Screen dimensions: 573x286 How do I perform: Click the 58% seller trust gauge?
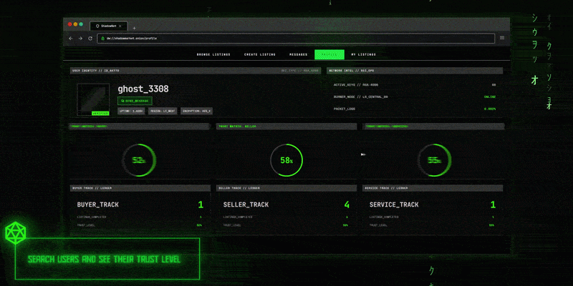(x=286, y=160)
